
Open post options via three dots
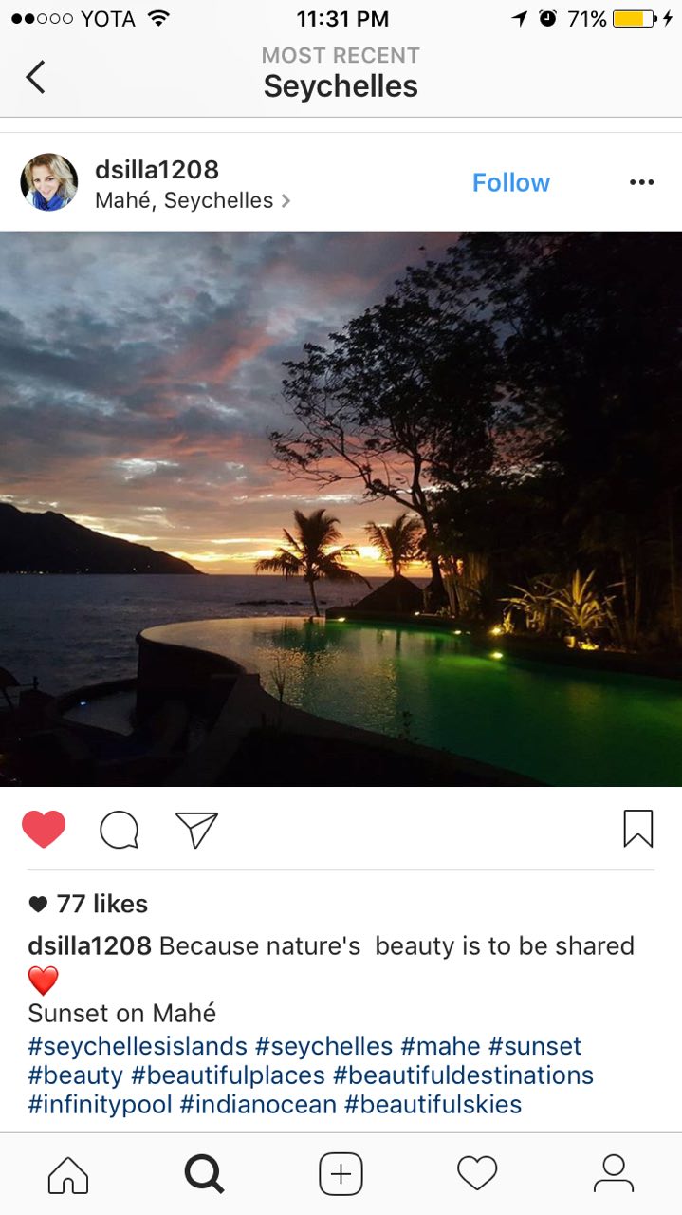tap(641, 182)
